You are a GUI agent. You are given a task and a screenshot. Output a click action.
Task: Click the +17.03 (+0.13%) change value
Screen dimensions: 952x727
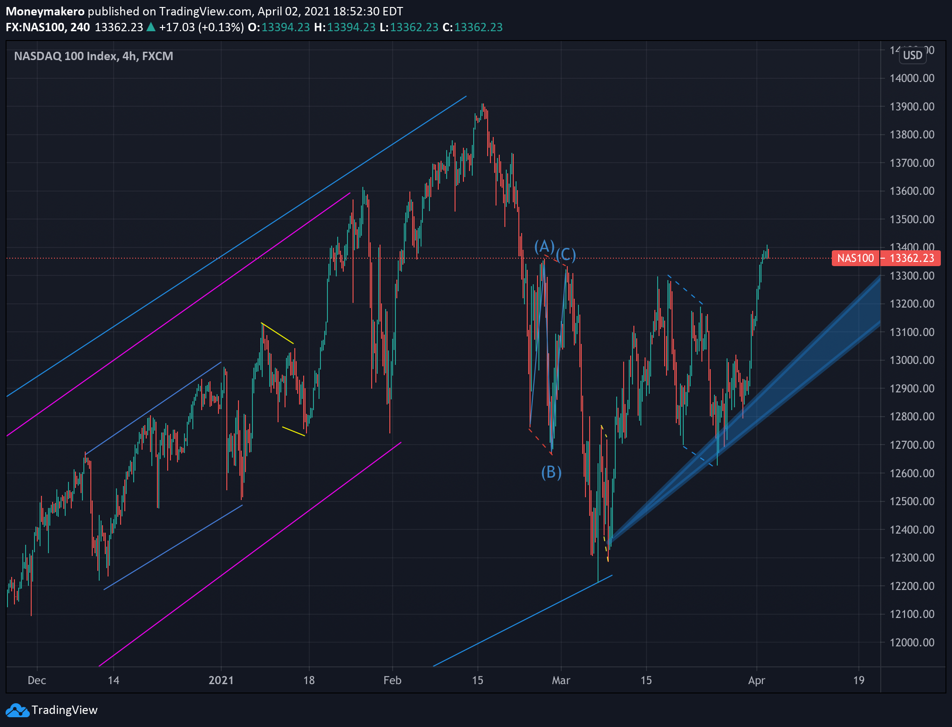201,27
